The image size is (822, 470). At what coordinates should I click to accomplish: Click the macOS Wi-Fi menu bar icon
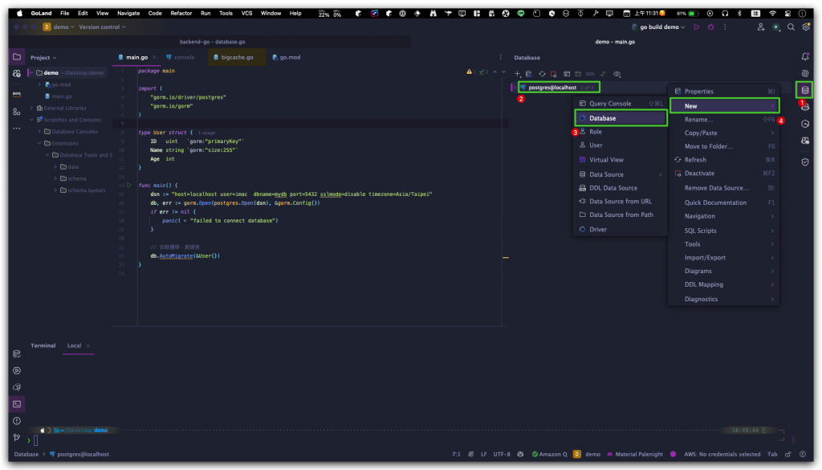point(773,13)
